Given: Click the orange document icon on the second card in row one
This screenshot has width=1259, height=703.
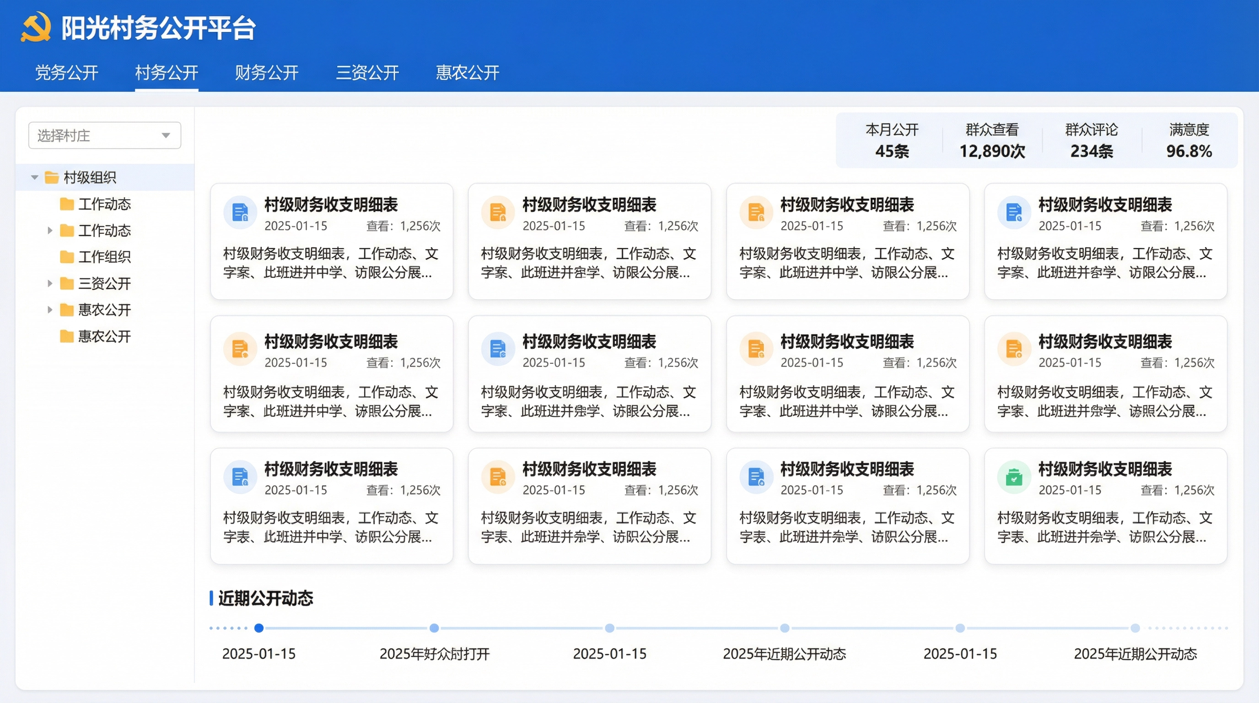Looking at the screenshot, I should pos(498,213).
